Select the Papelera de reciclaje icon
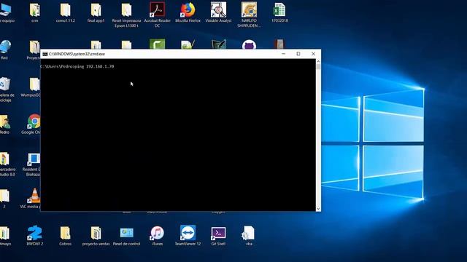The image size is (467, 262). coord(5,84)
